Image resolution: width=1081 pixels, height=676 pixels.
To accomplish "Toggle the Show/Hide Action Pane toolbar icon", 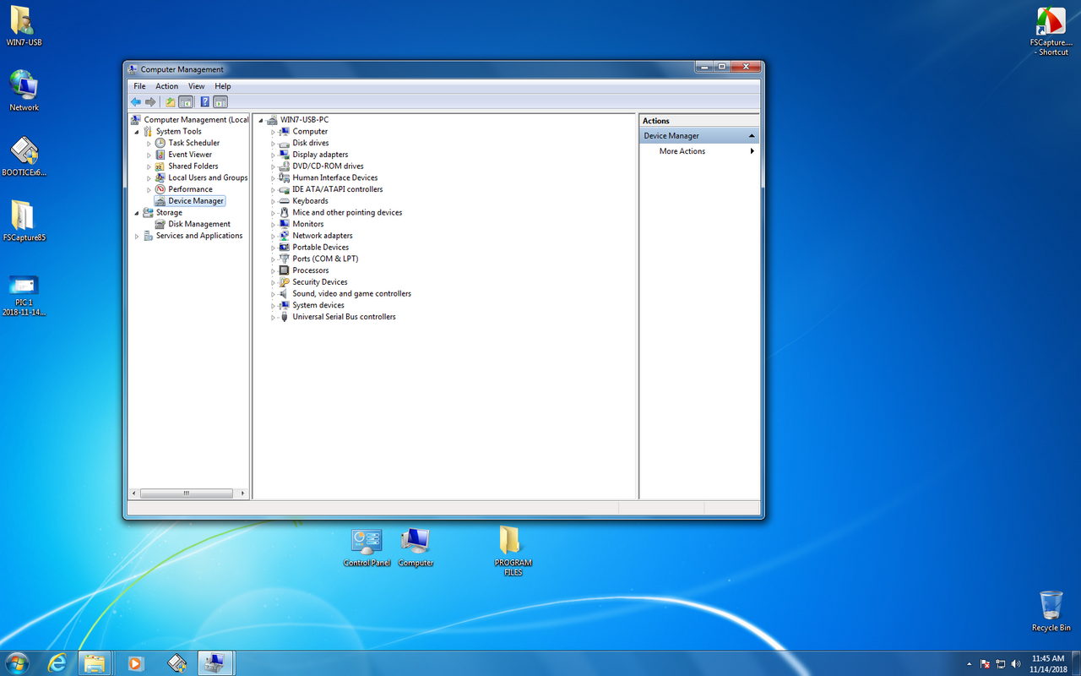I will (220, 102).
